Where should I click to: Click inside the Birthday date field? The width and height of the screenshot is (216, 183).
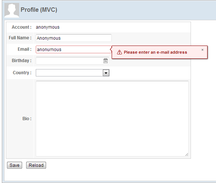coord(70,61)
